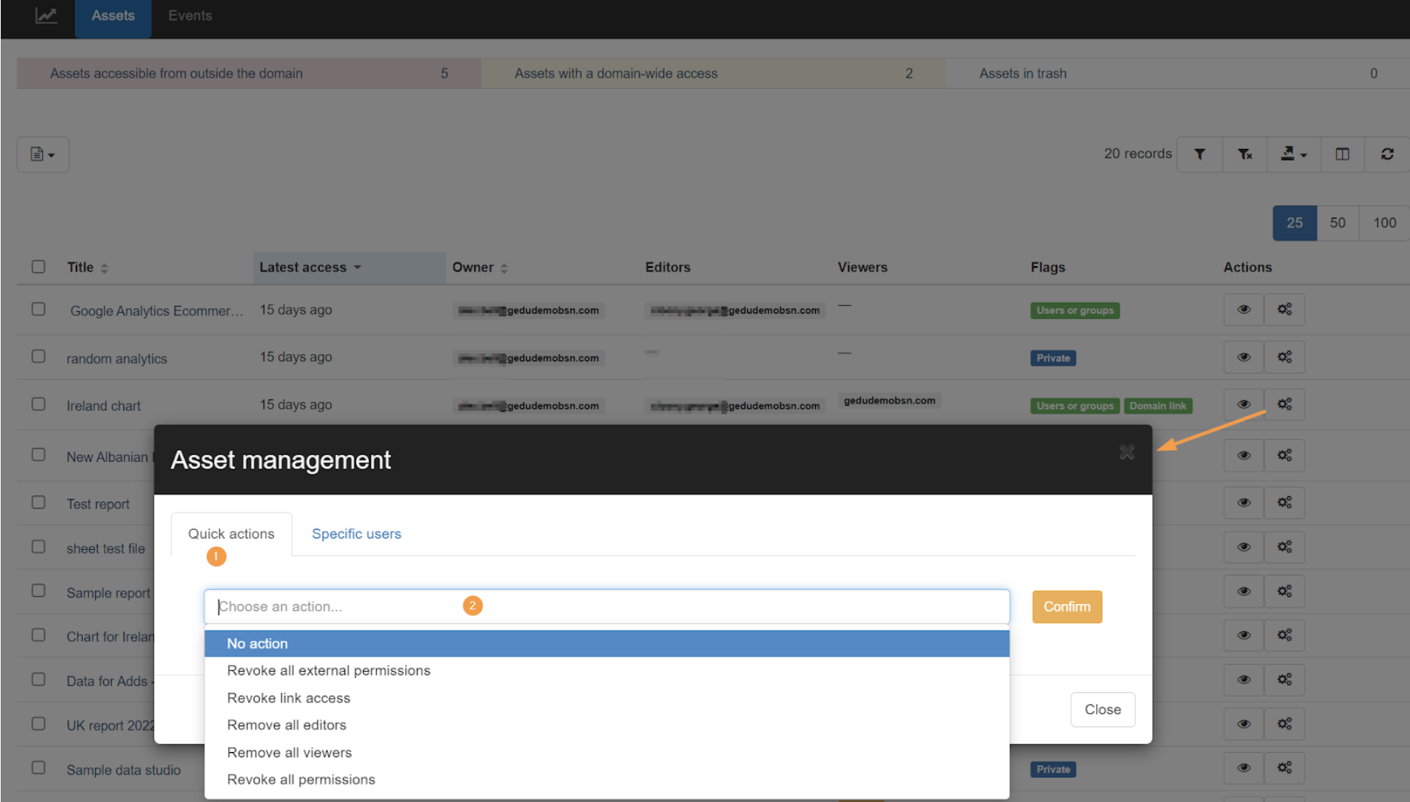This screenshot has width=1410, height=802.
Task: Click eye icon in sheet test file row
Action: click(x=1244, y=548)
